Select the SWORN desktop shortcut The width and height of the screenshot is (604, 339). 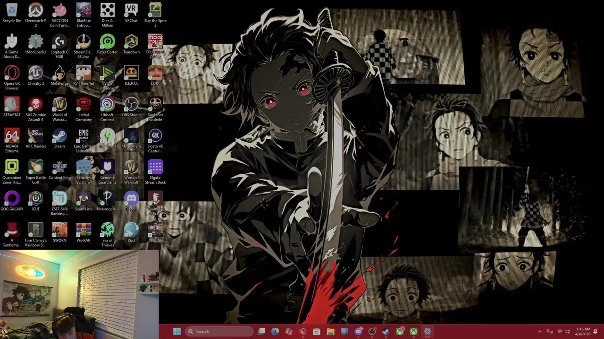click(x=59, y=233)
